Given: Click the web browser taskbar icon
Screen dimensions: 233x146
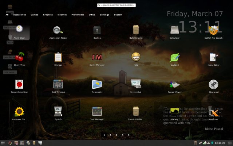Looking at the screenshot, I should tap(28, 143).
